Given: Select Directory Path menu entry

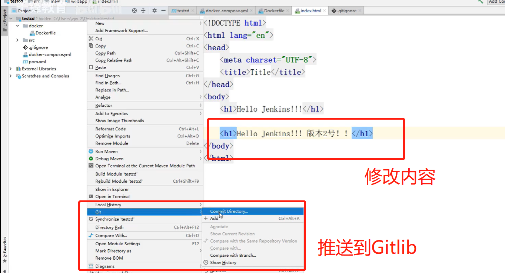Looking at the screenshot, I should pos(145,227).
